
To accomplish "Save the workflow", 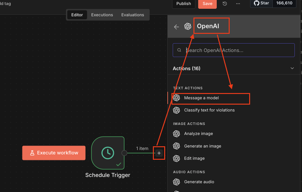I will [207, 4].
